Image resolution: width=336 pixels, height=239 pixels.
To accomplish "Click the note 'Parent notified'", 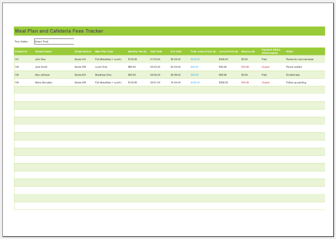I will 294,67.
